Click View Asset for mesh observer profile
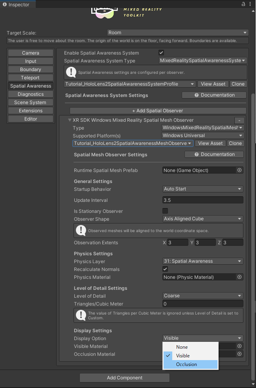The height and width of the screenshot is (388, 256). tap(210, 143)
